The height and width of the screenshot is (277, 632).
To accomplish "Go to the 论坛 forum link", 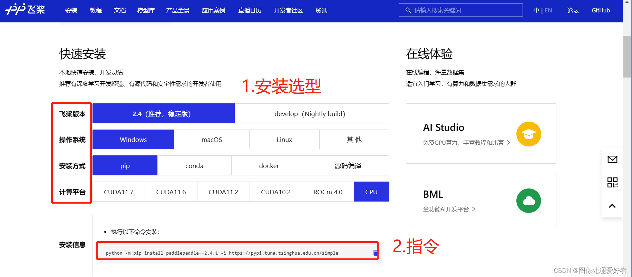I will coord(573,10).
